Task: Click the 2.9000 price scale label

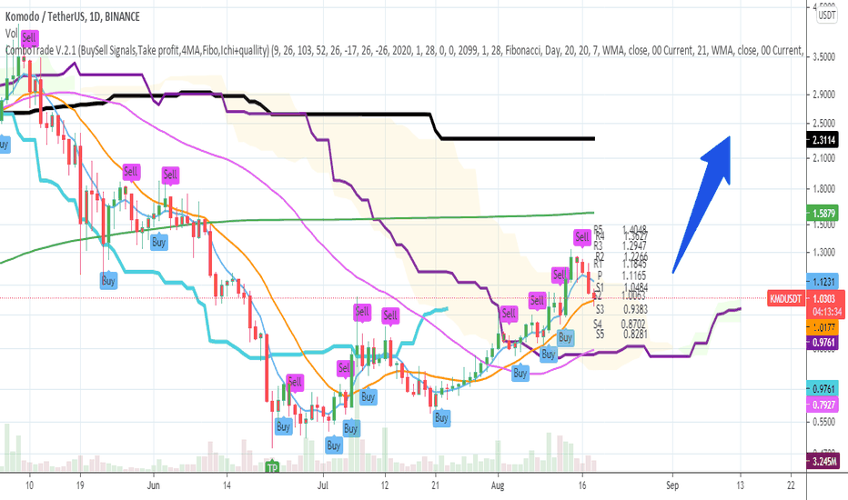Action: click(x=823, y=95)
